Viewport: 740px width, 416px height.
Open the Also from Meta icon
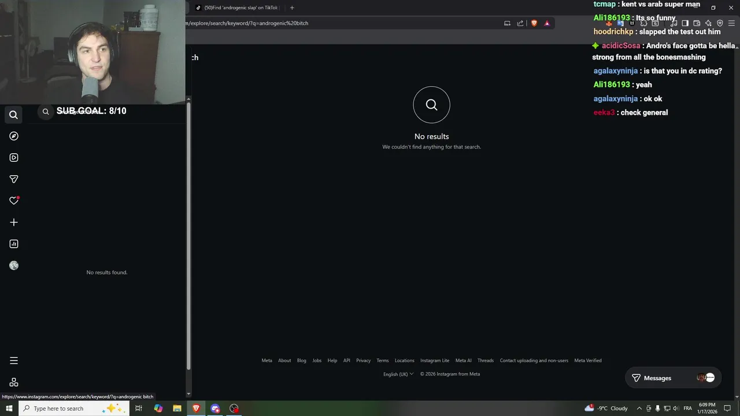point(14,382)
